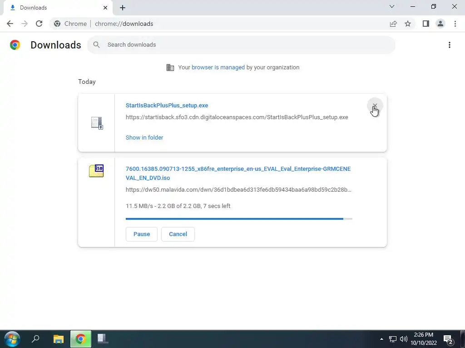The image size is (465, 348).
Task: Open the 7600.16385 enterprise ISO file link
Action: coord(238,174)
